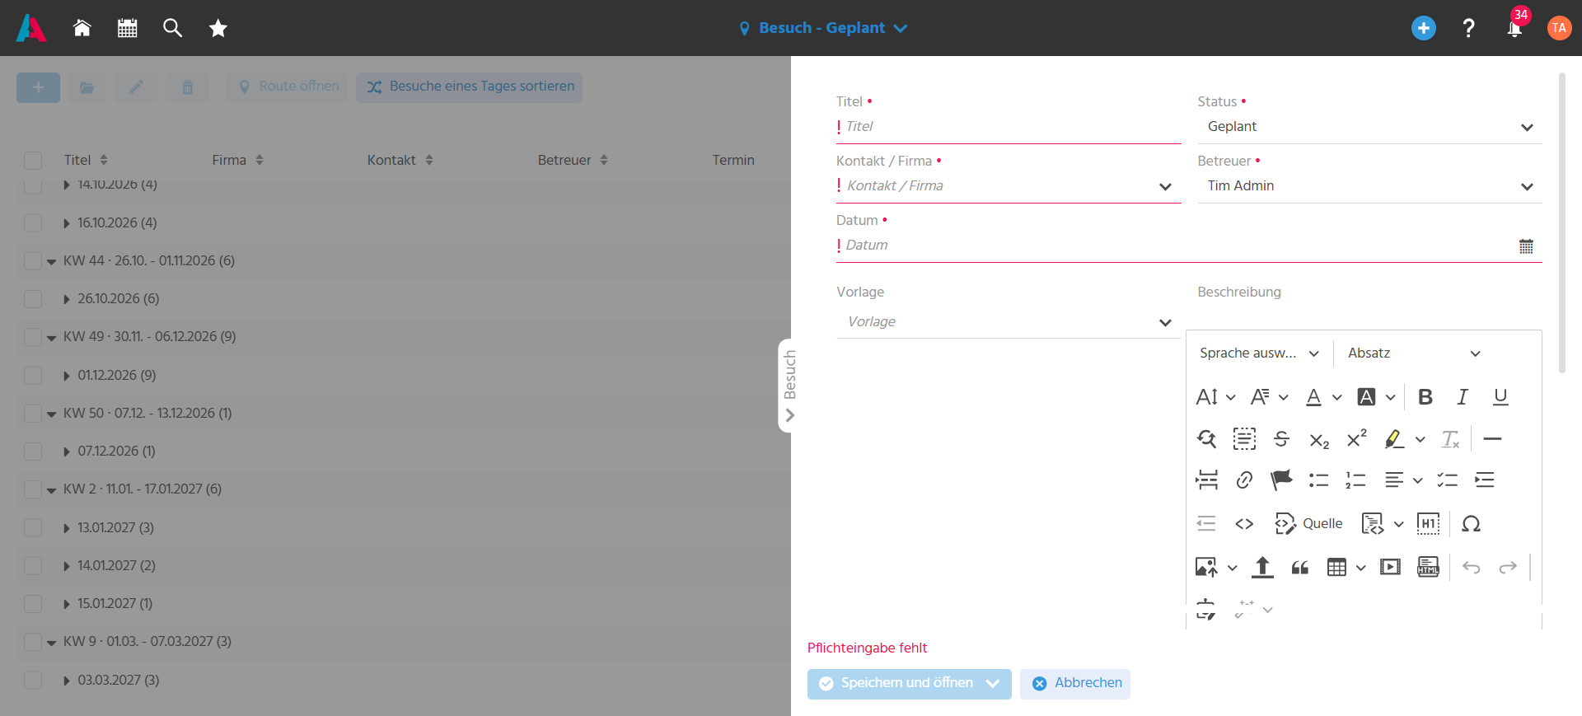Open the Absatz paragraph style dropdown
Screen dimensions: 1582x716
pyautogui.click(x=1414, y=353)
